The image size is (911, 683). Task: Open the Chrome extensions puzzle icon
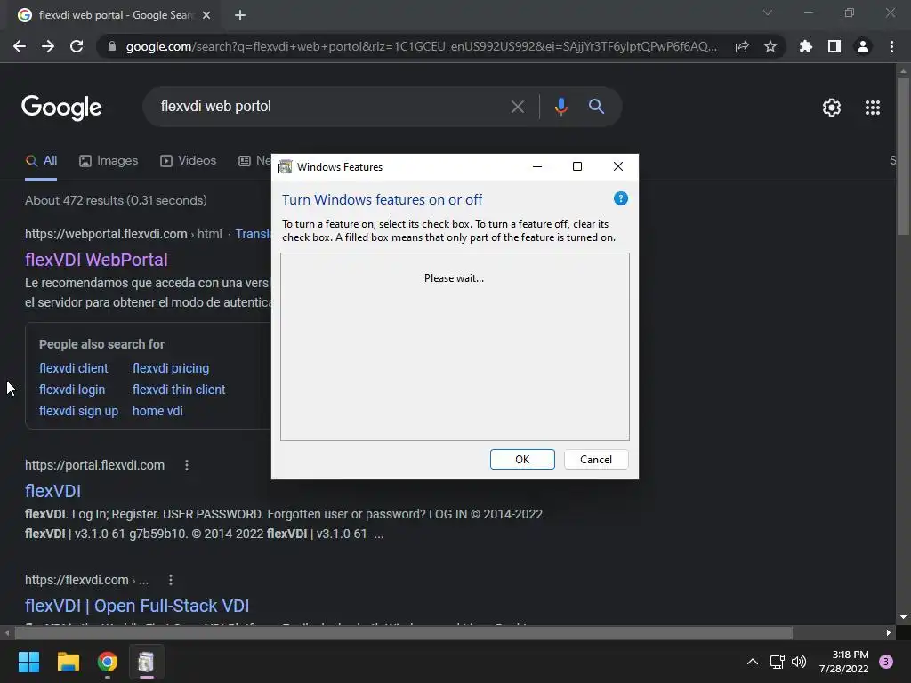pos(806,46)
